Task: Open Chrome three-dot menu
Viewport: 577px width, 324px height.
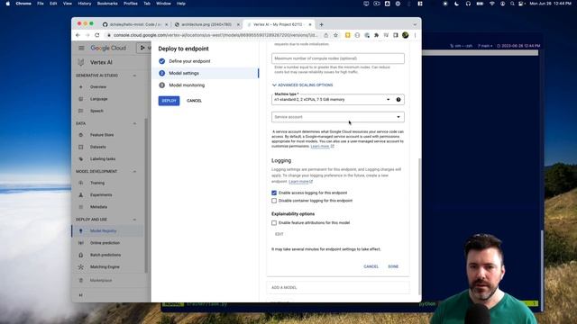Action: [415, 35]
